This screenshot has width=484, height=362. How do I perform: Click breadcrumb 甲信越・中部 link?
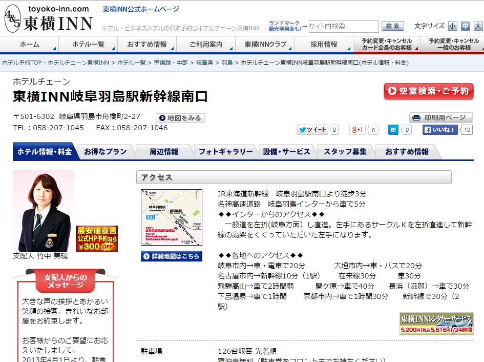click(171, 63)
